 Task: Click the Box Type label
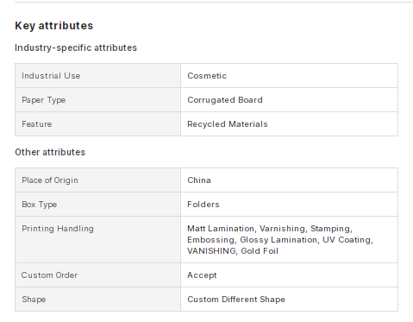click(40, 205)
